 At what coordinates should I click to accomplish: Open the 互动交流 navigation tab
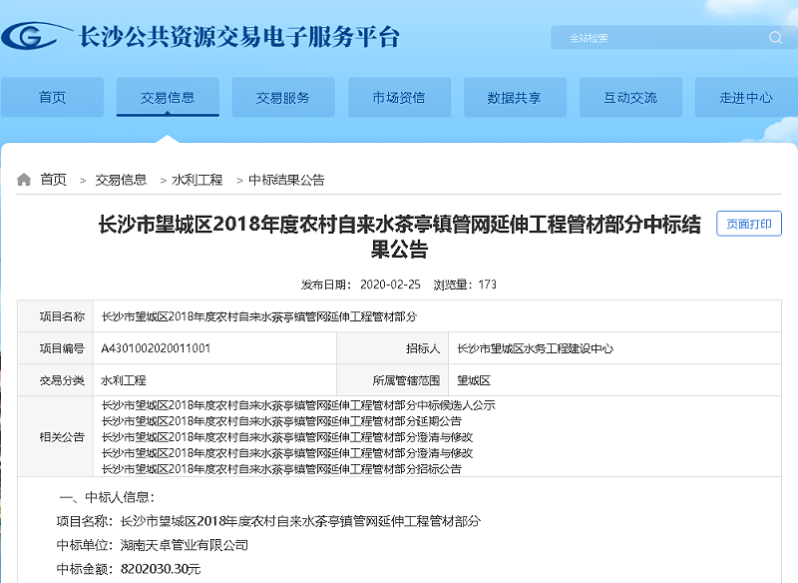(x=630, y=97)
